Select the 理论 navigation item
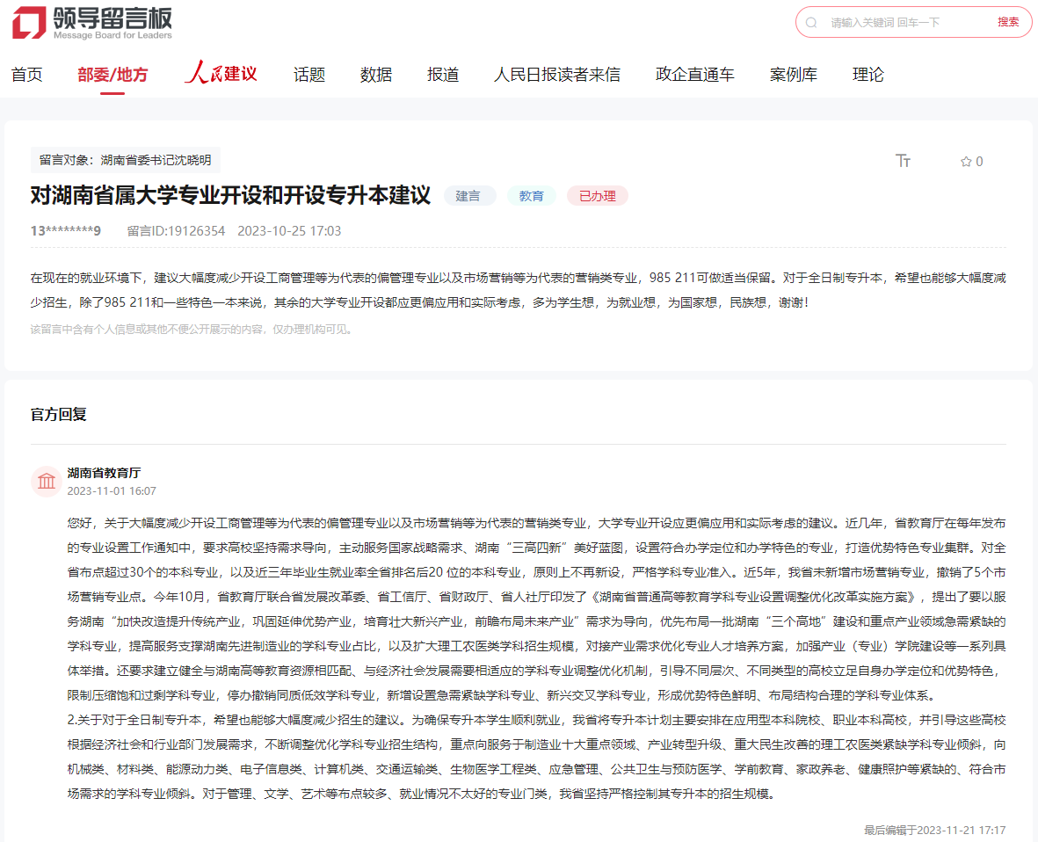The image size is (1038, 842). point(867,75)
